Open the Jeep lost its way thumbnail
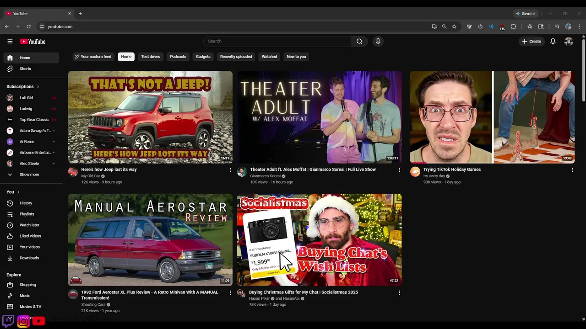586x329 pixels. (150, 117)
